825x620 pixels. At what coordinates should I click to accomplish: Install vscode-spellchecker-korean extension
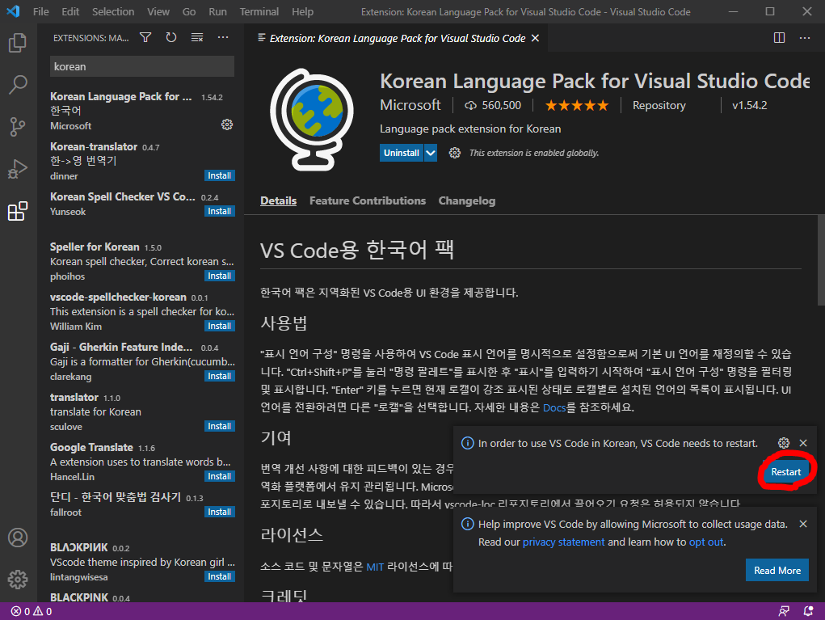(220, 326)
